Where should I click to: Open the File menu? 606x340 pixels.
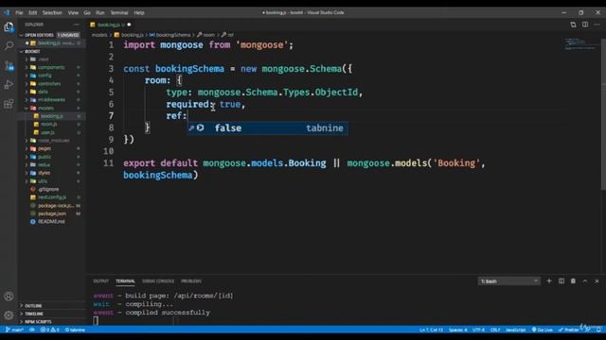[19, 12]
